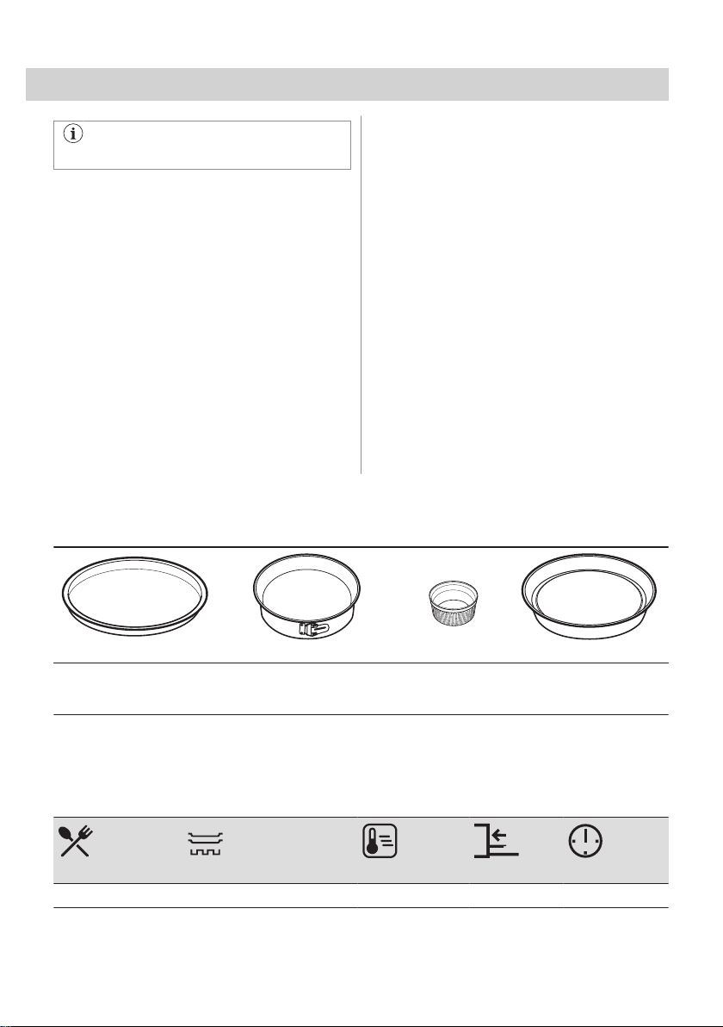Click the shelf position arrow icon

point(496,841)
